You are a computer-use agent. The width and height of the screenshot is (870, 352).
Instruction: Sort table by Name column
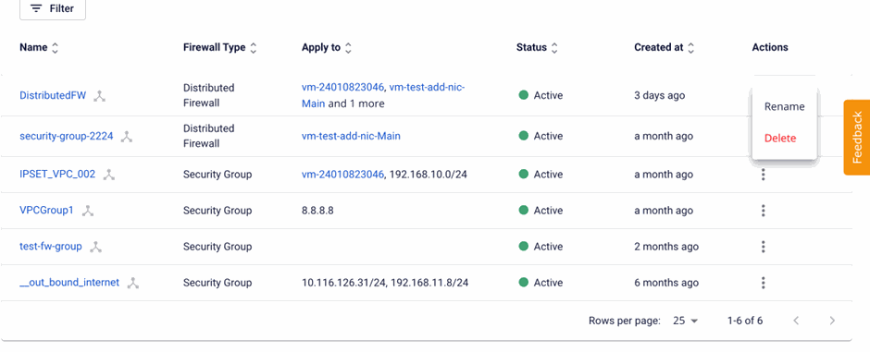pyautogui.click(x=55, y=48)
